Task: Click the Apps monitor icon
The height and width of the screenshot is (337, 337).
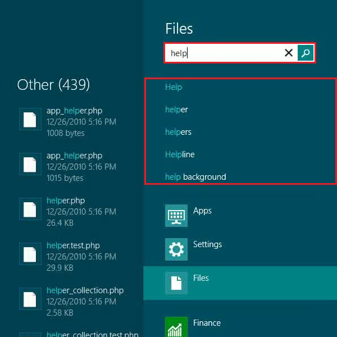Action: coord(176,216)
